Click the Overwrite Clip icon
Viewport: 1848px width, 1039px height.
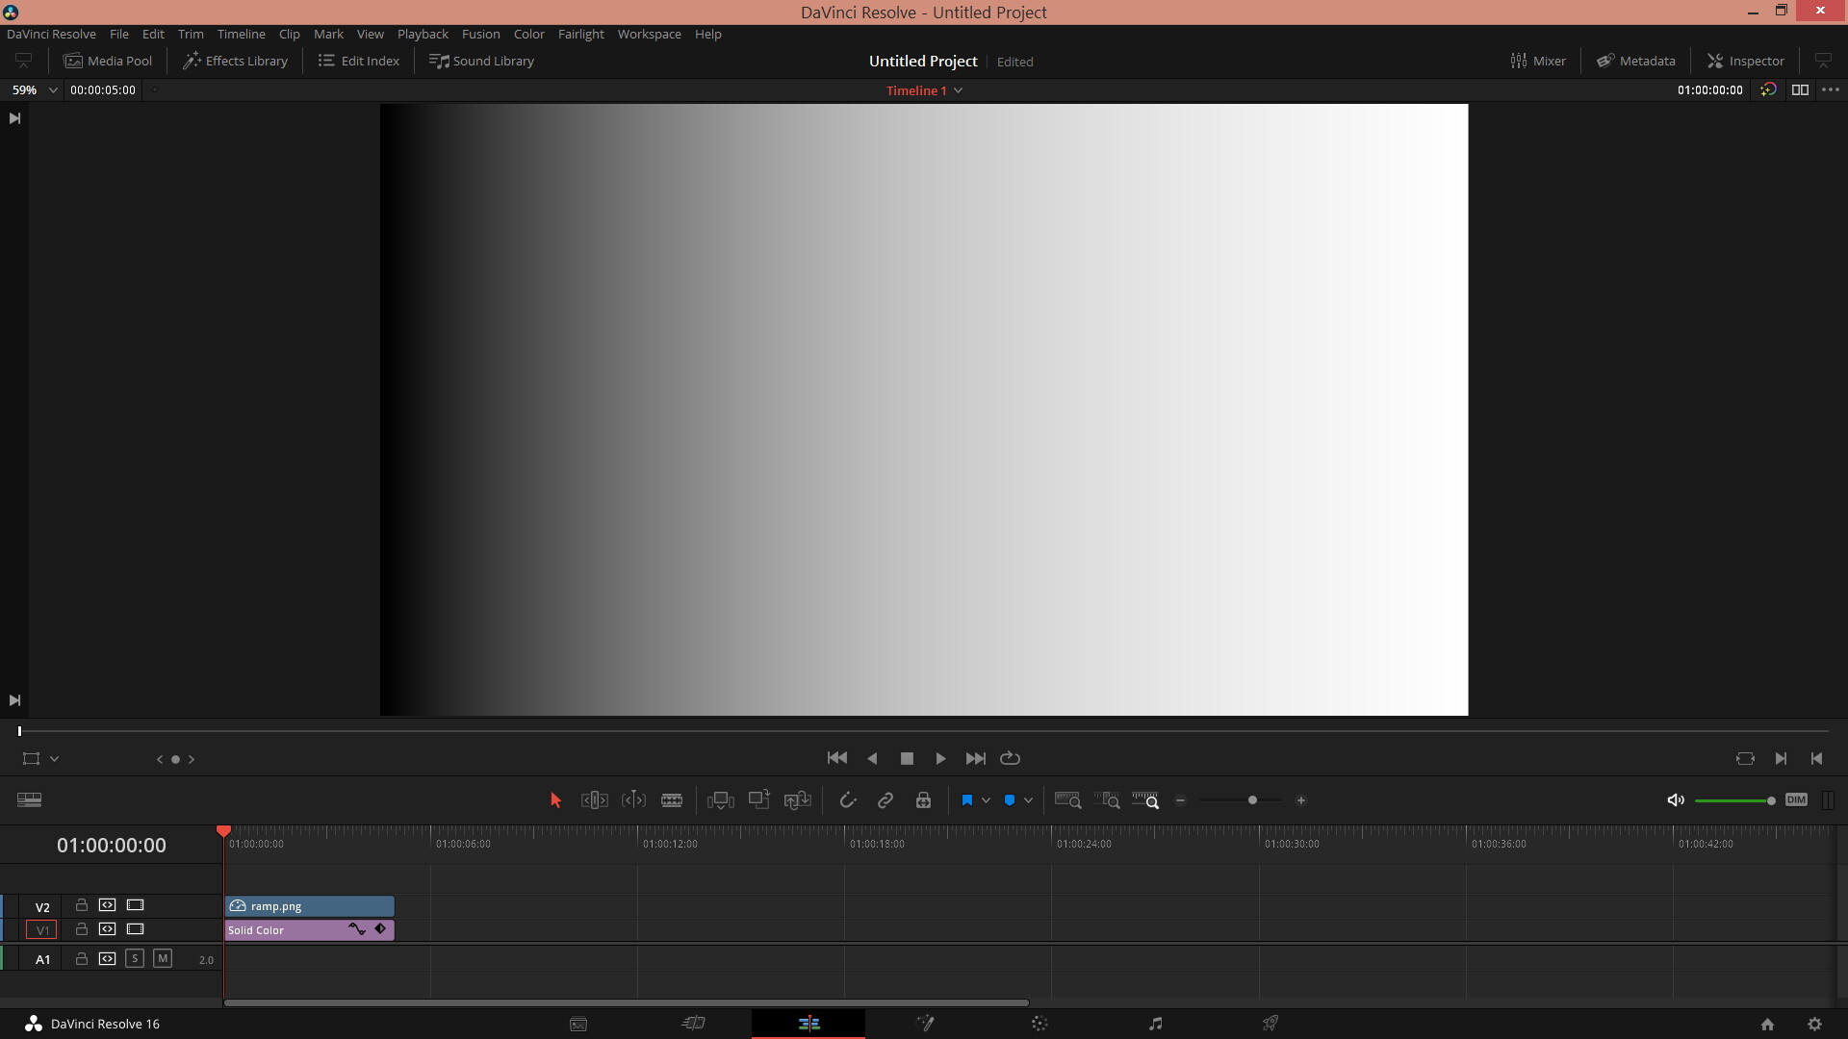click(759, 799)
